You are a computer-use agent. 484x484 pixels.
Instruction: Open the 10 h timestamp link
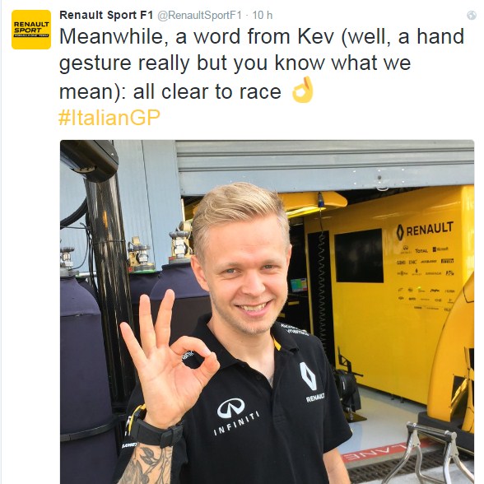[263, 15]
